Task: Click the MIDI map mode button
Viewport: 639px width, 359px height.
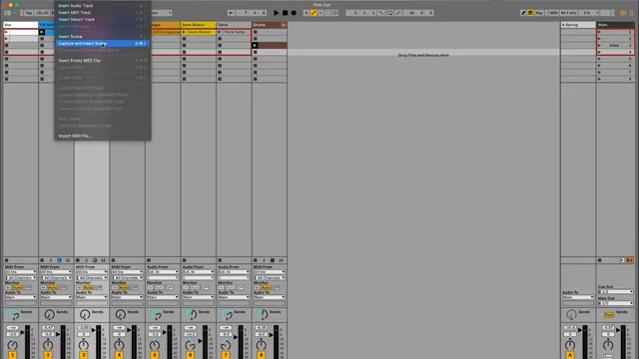Action: [553, 13]
